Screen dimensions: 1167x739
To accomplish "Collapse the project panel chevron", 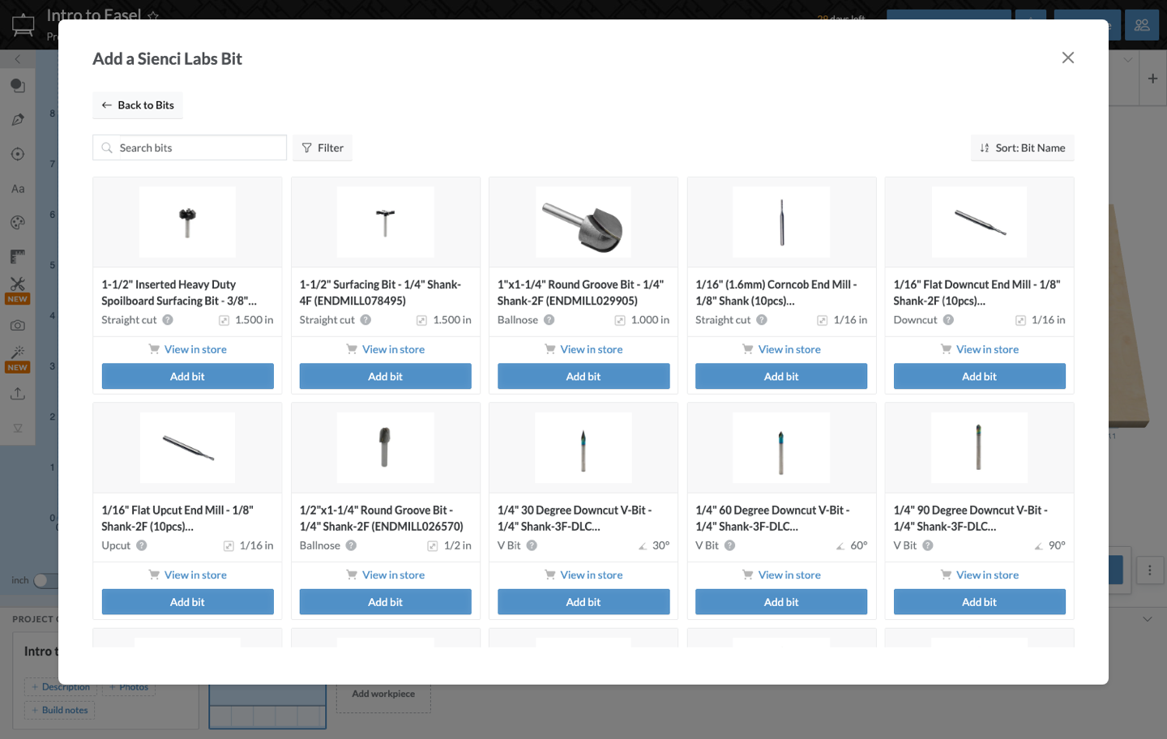I will (x=1148, y=619).
